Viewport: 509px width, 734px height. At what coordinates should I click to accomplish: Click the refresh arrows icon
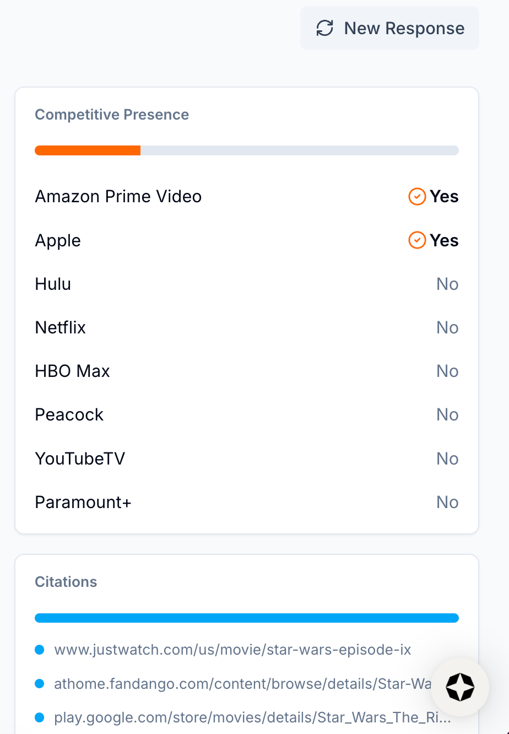point(325,28)
